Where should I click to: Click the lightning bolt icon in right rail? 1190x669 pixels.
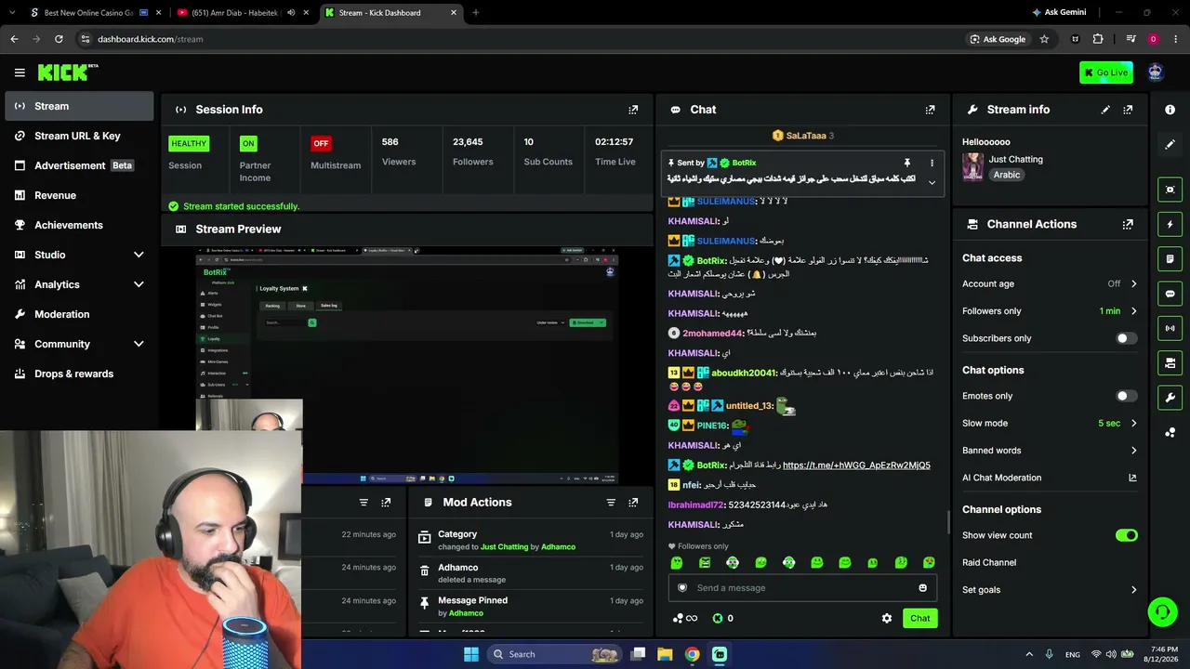pos(1170,224)
